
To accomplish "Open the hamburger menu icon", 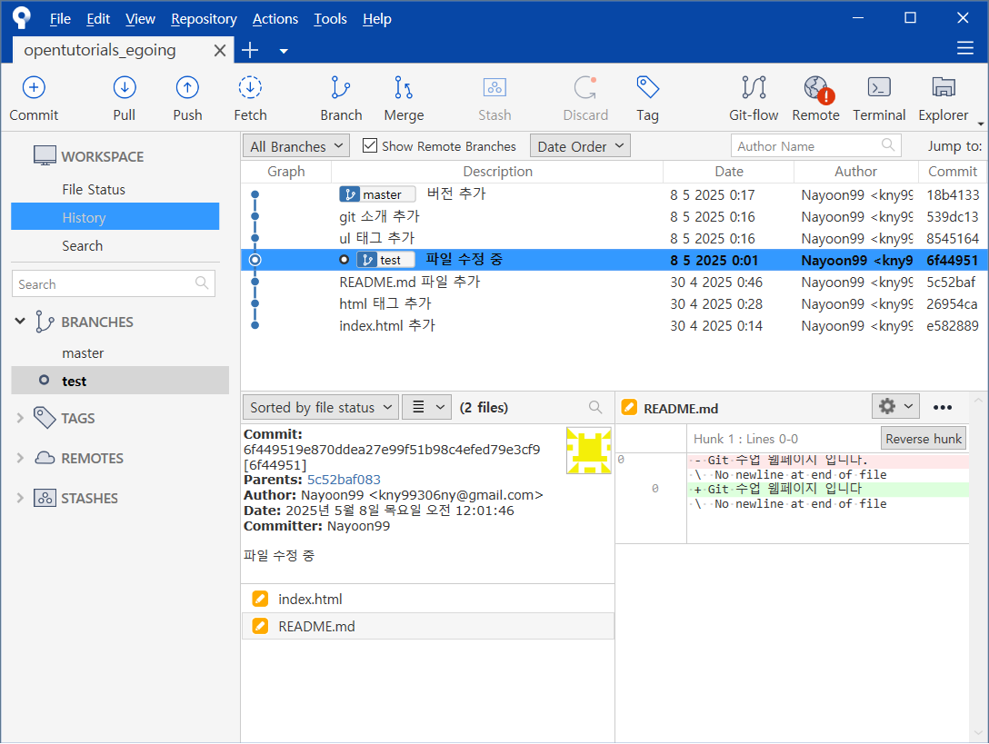I will (965, 48).
